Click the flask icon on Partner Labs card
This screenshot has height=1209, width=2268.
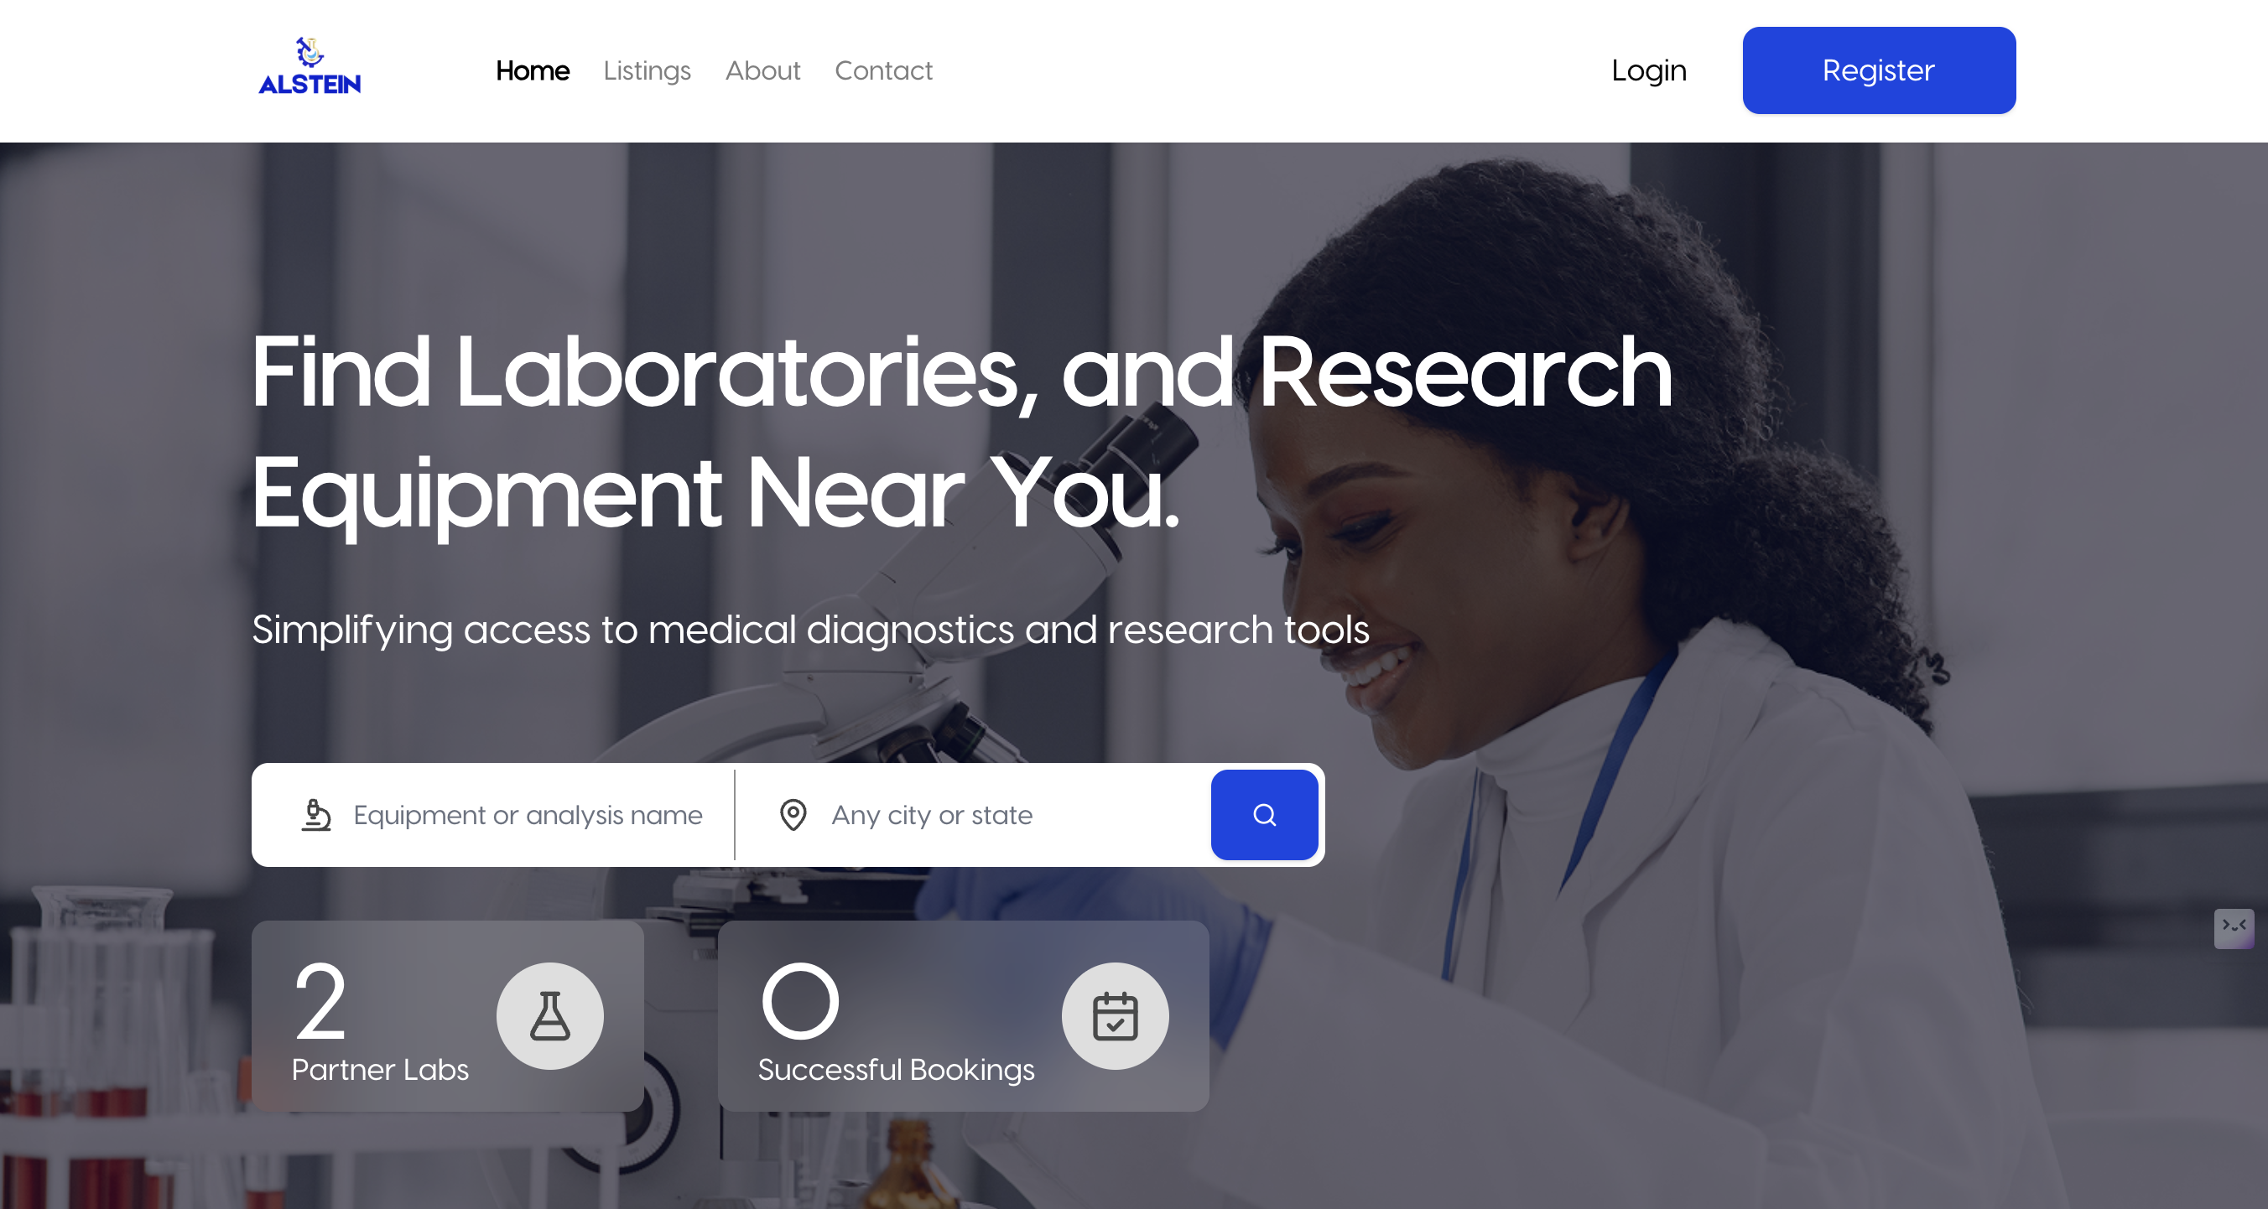[x=550, y=1016]
